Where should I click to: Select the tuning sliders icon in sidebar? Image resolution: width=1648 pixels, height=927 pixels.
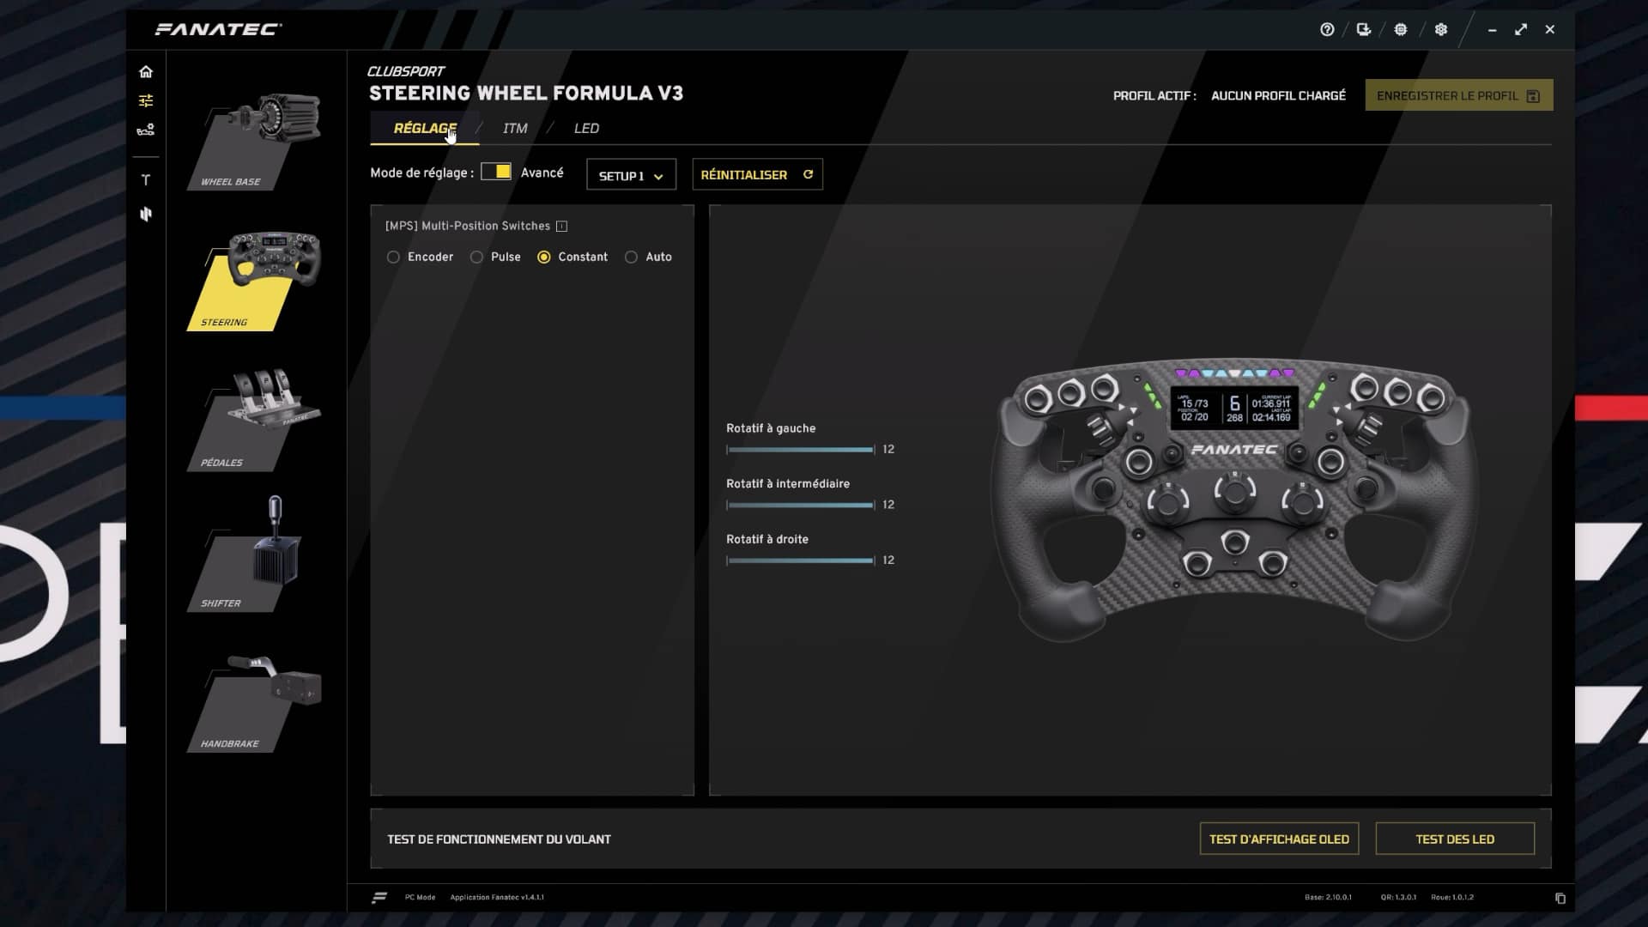[x=146, y=100]
